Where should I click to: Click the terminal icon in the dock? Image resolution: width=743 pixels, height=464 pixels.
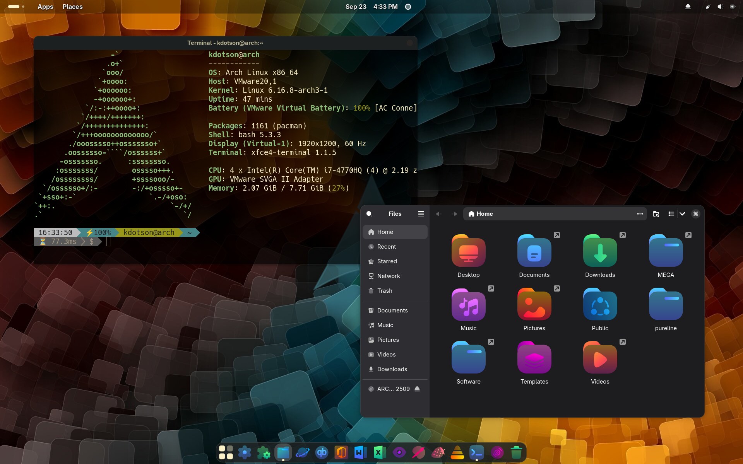pos(476,452)
